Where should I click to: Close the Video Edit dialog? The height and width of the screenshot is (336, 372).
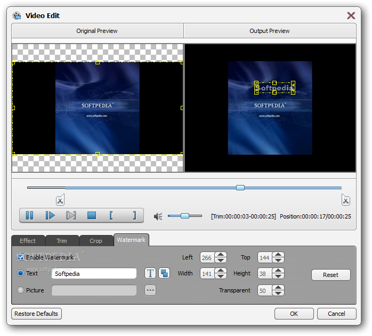click(351, 15)
